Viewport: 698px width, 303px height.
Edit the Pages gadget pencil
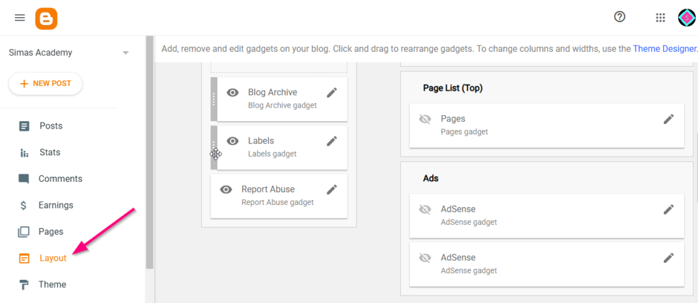pos(669,118)
